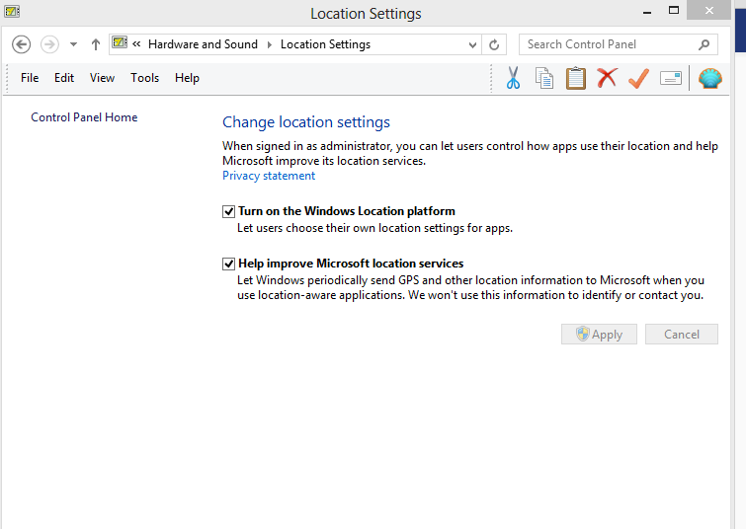This screenshot has height=529, width=746.
Task: Open the Privacy statement link
Action: (269, 176)
